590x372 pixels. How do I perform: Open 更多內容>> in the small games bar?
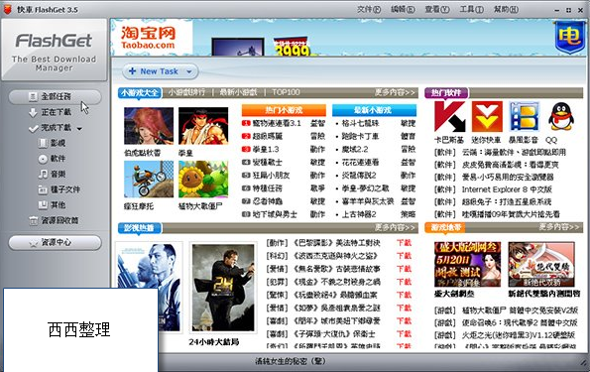[x=395, y=92]
